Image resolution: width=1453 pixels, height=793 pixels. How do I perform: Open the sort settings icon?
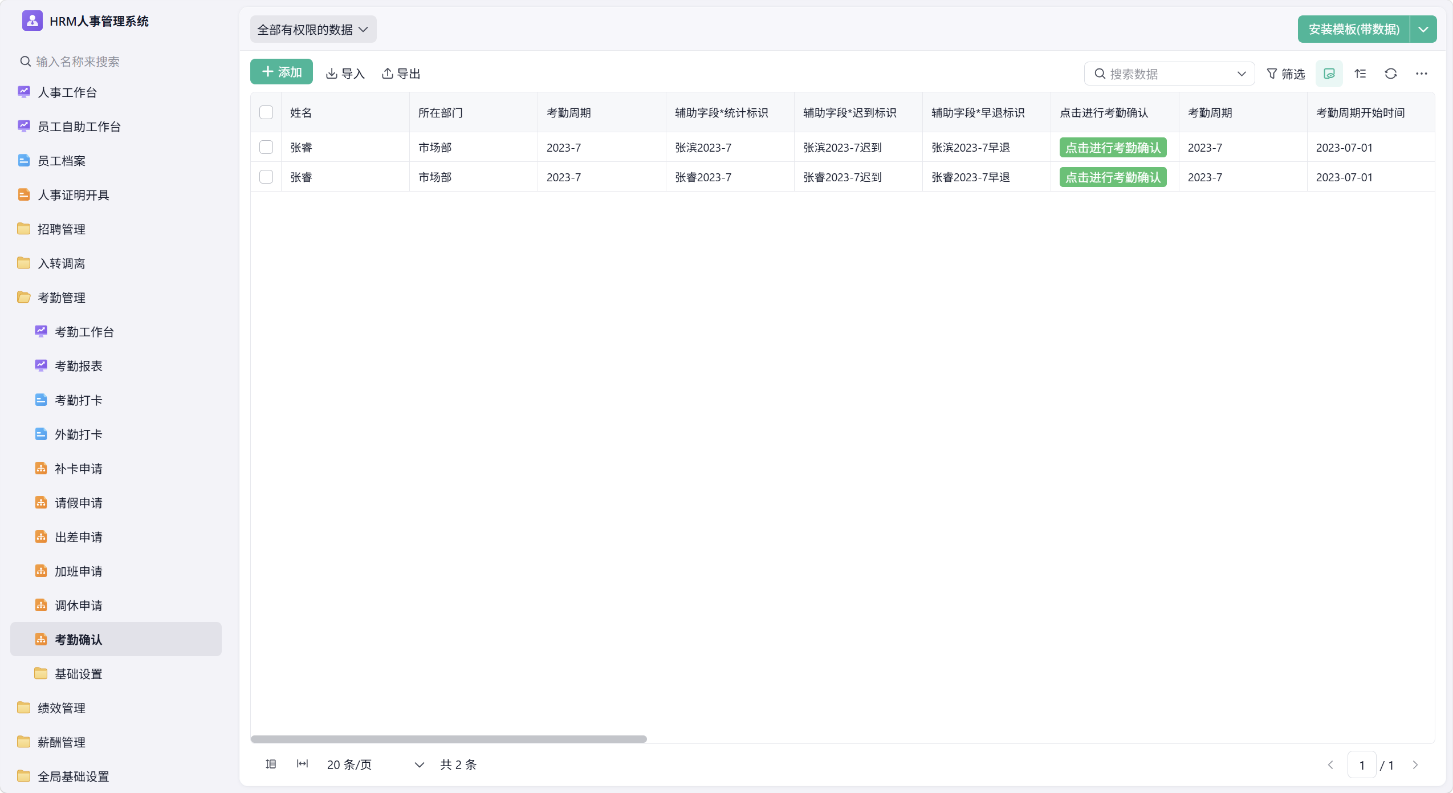pyautogui.click(x=1360, y=74)
